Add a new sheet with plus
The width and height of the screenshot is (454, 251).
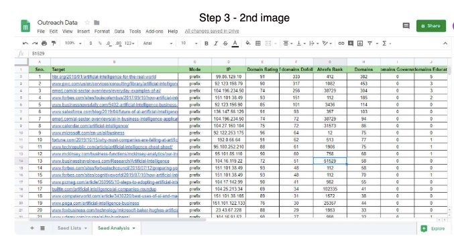[x=32, y=228]
